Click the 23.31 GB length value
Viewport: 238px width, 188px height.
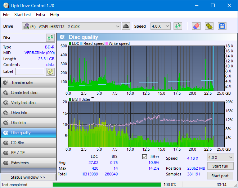click(x=46, y=59)
